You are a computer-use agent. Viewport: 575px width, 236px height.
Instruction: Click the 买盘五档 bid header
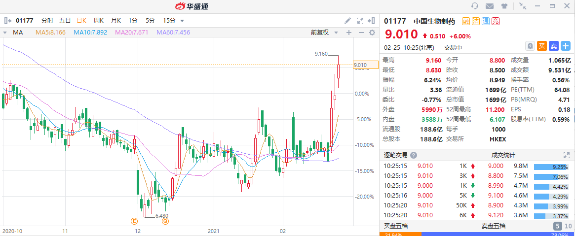click(x=396, y=226)
